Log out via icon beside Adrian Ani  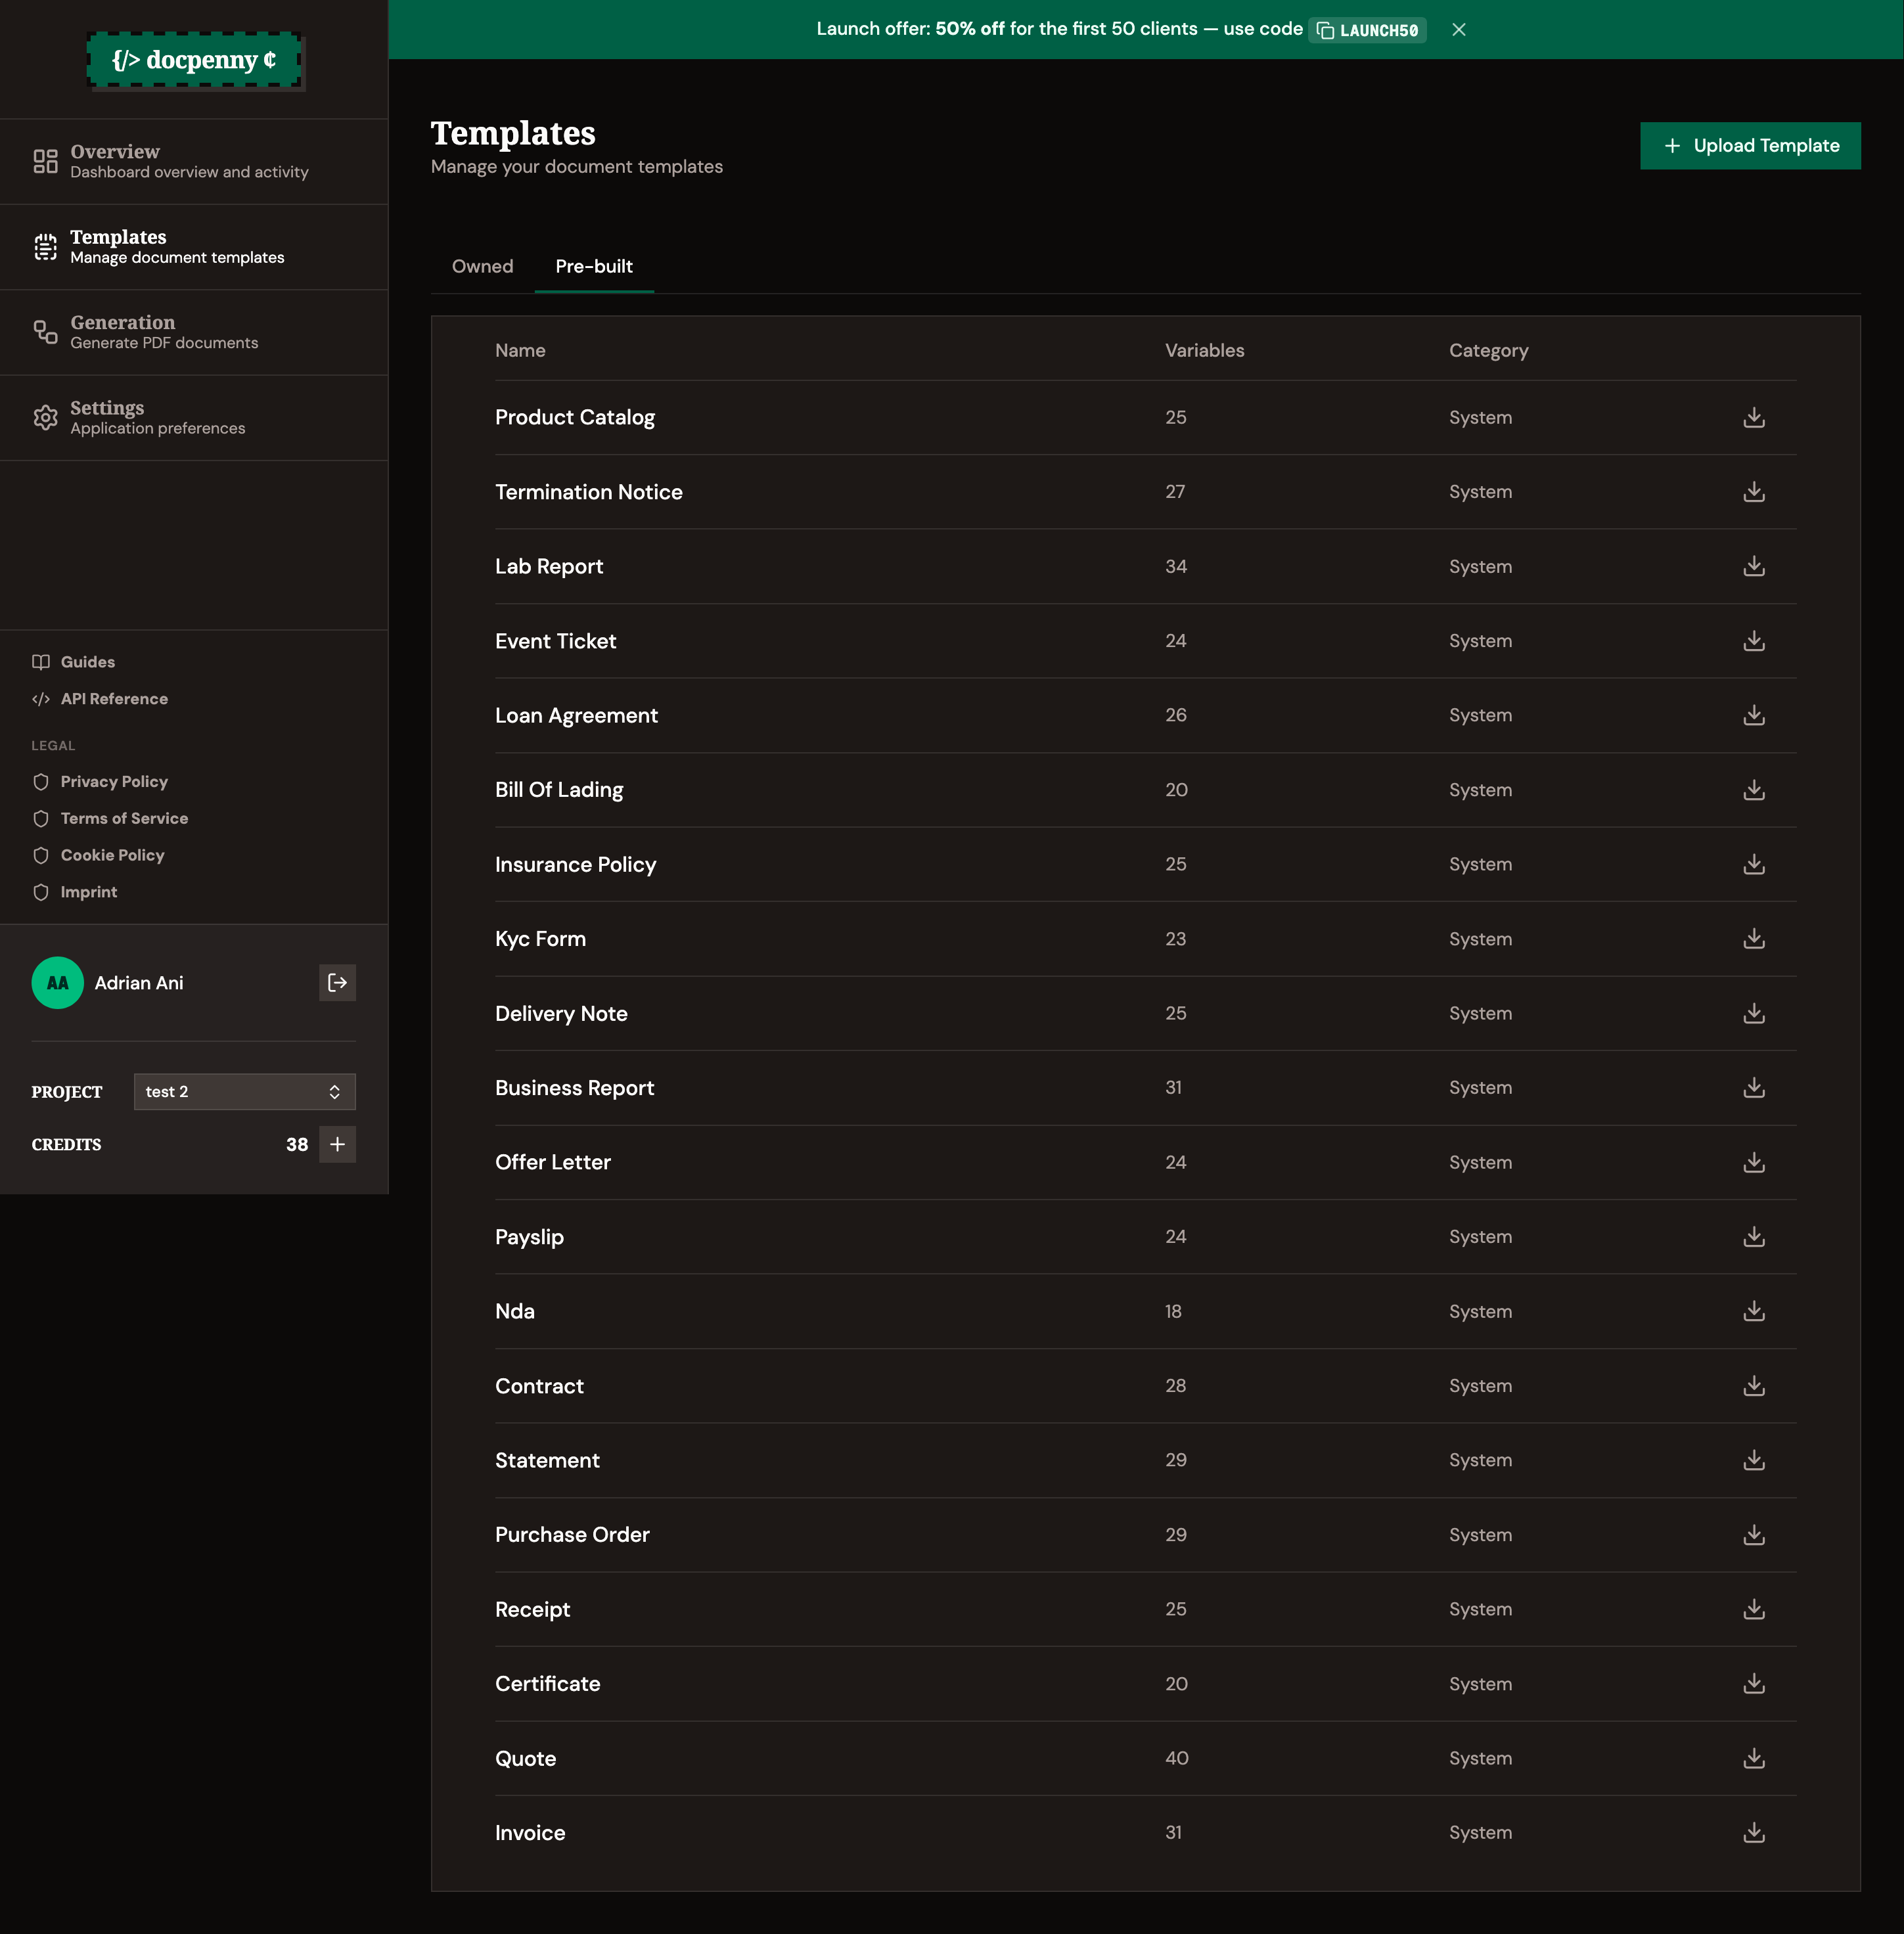[337, 983]
